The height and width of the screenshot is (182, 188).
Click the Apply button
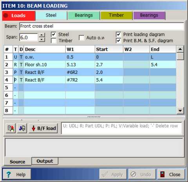pos(113,175)
